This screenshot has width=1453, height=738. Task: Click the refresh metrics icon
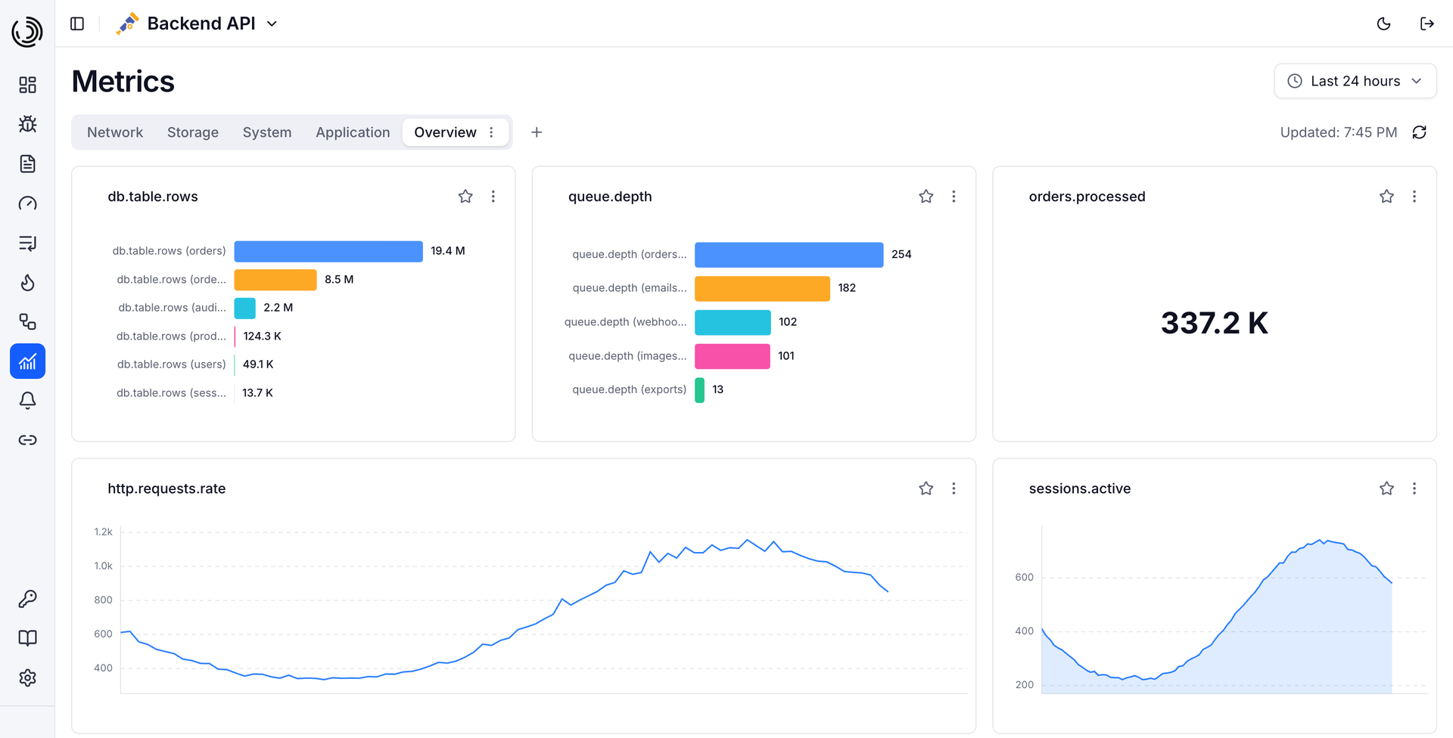(x=1420, y=132)
